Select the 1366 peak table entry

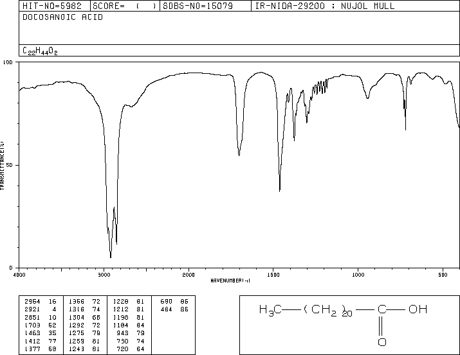[x=84, y=302]
